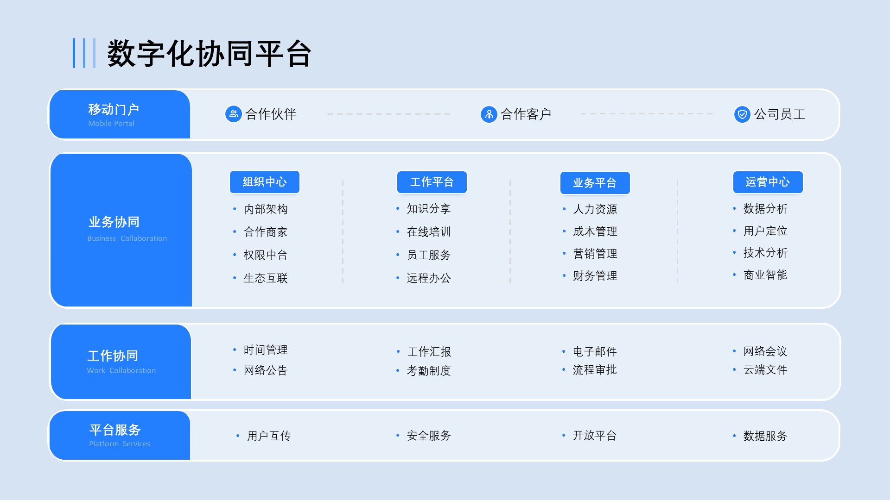Select the 员工服务 item
The height and width of the screenshot is (500, 890).
click(429, 255)
